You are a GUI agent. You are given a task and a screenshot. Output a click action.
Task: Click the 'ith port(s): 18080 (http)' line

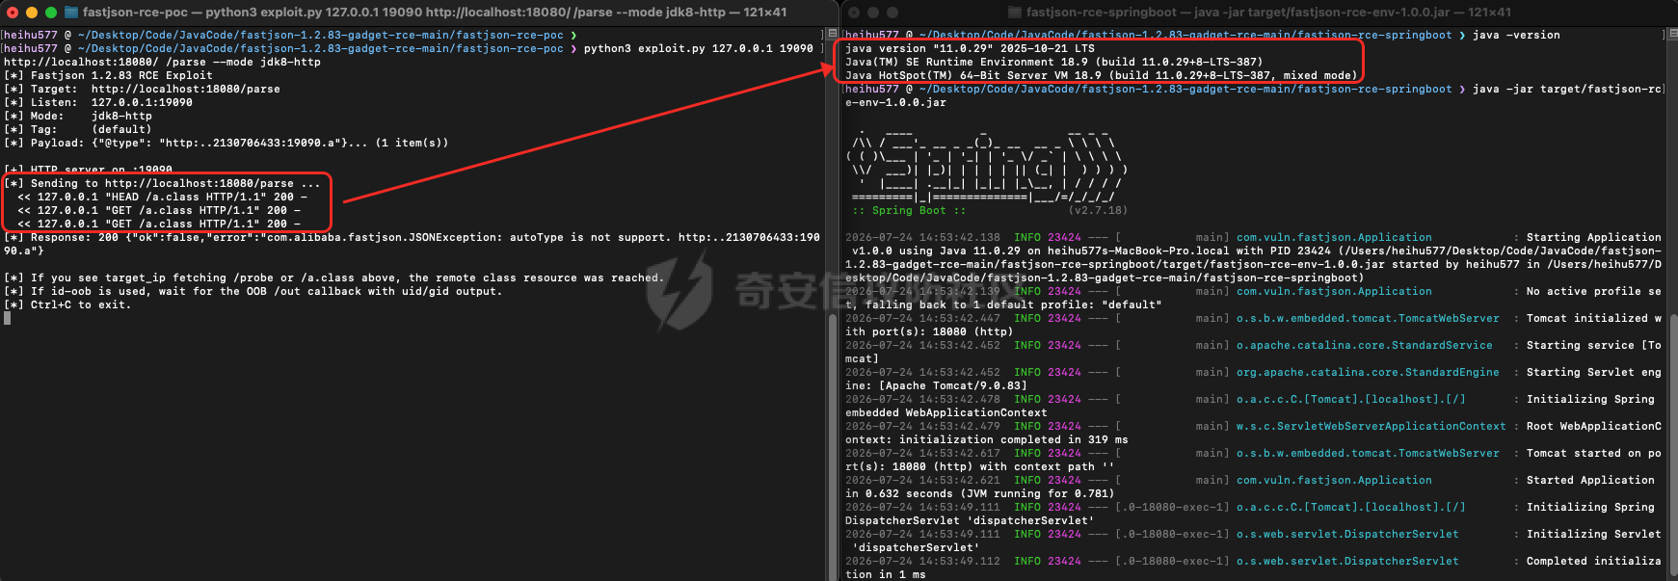(929, 331)
